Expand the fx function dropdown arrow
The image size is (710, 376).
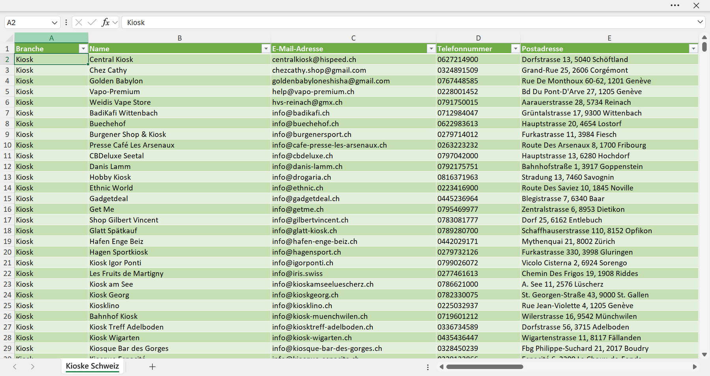coord(115,23)
